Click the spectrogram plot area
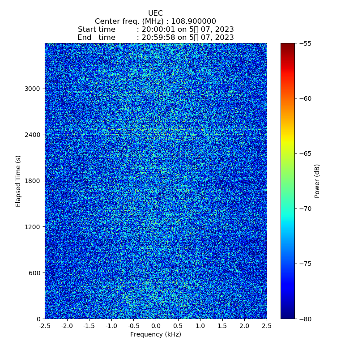The image size is (358, 358). point(156,181)
